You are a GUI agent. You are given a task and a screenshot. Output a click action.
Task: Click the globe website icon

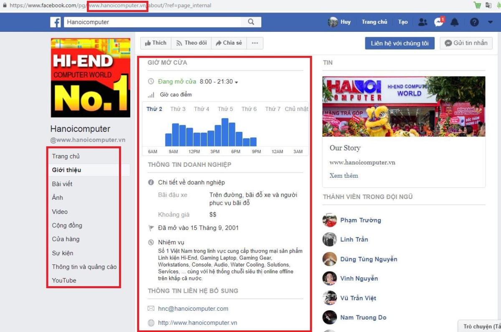point(151,323)
